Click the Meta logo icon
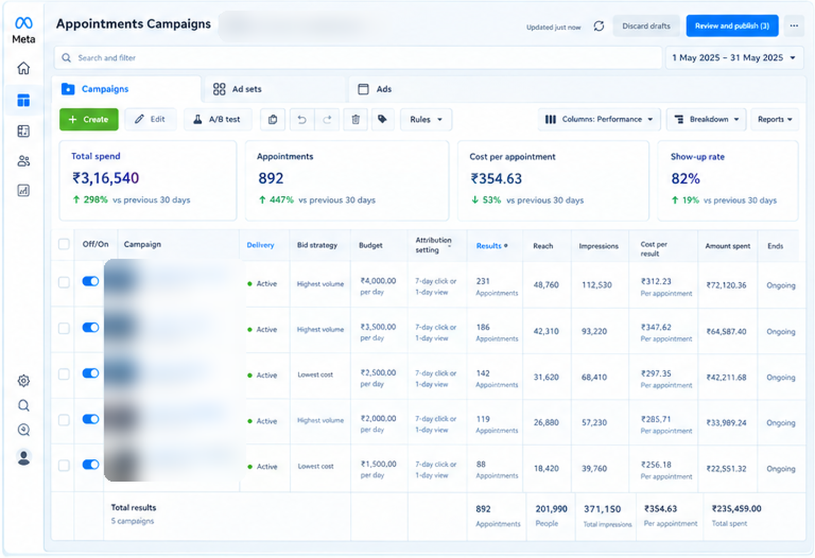Screen dimensions: 815x558 point(24,23)
